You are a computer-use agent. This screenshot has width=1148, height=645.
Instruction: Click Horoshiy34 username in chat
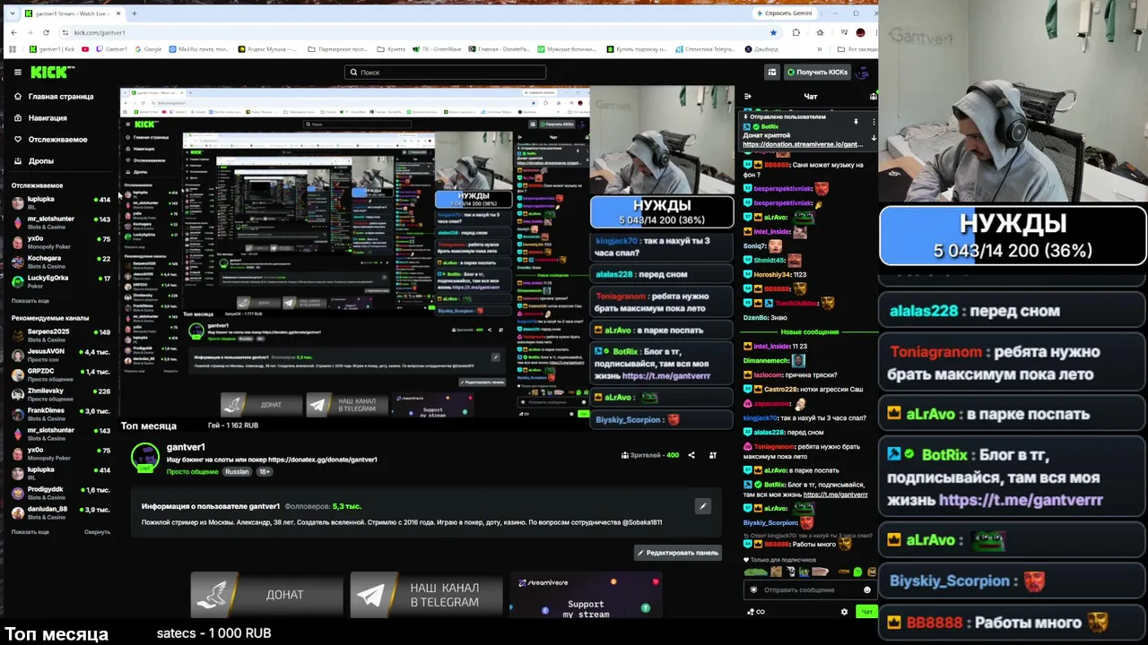pos(771,275)
